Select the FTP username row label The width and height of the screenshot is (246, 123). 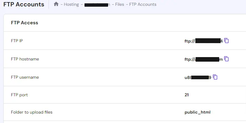25,77
